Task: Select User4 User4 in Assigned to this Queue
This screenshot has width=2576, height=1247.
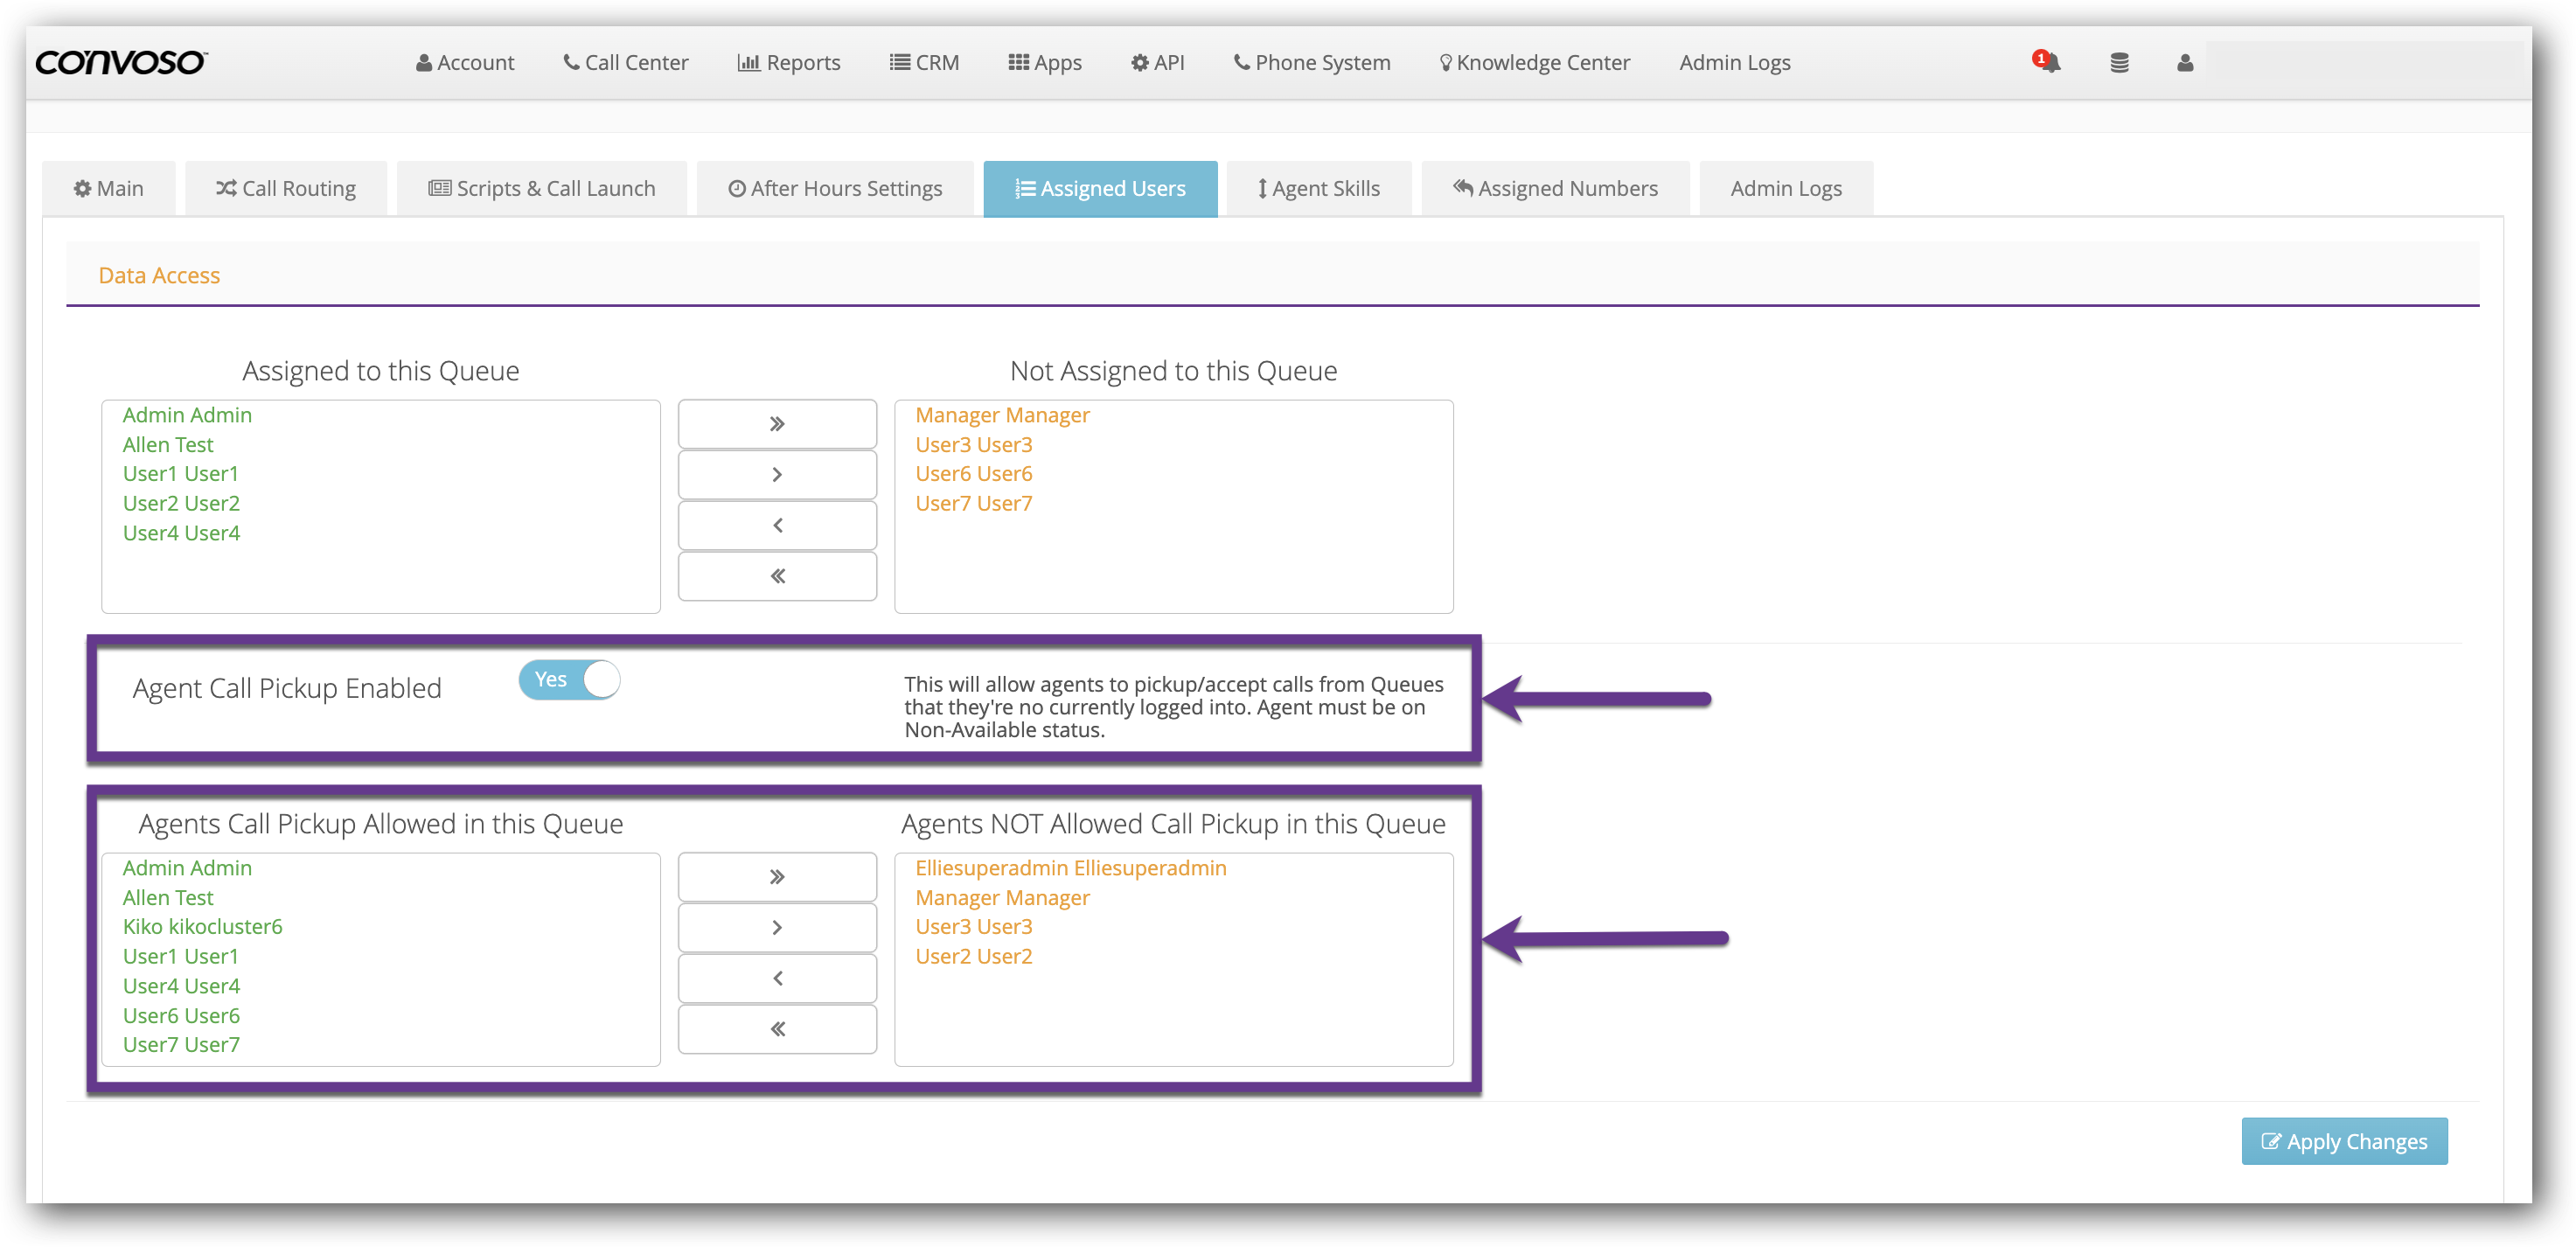Action: 181,534
